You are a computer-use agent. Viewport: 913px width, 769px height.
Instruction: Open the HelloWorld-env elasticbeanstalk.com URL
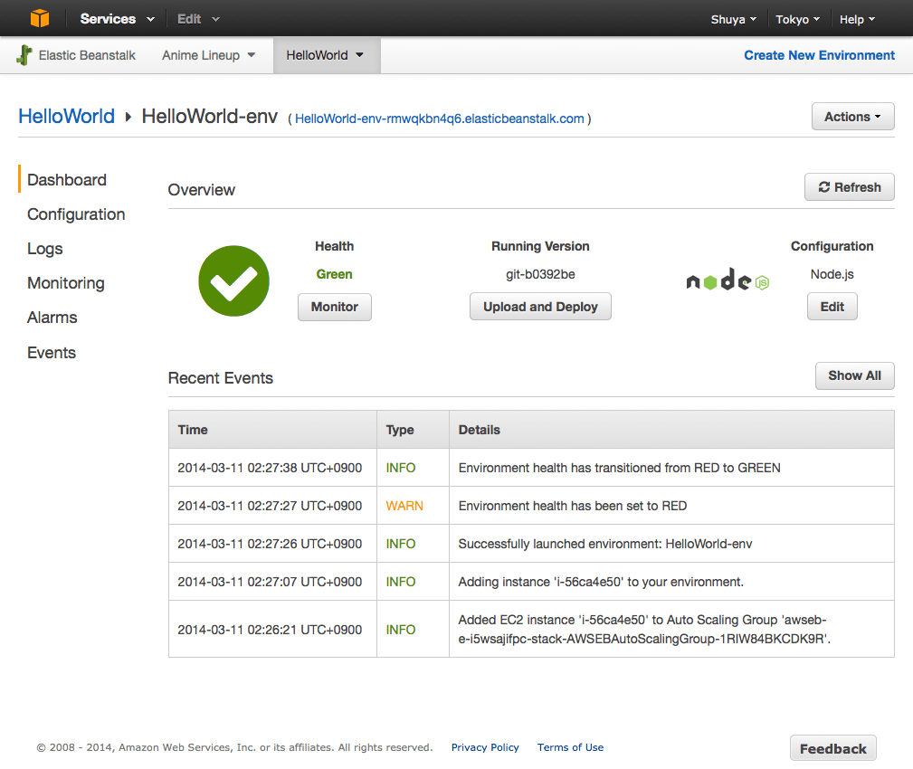point(440,119)
